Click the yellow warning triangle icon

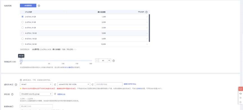click(21, 88)
